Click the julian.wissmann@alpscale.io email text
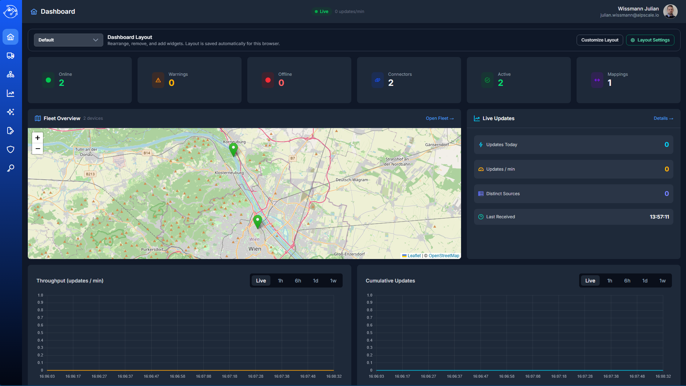The image size is (686, 386). [x=630, y=15]
